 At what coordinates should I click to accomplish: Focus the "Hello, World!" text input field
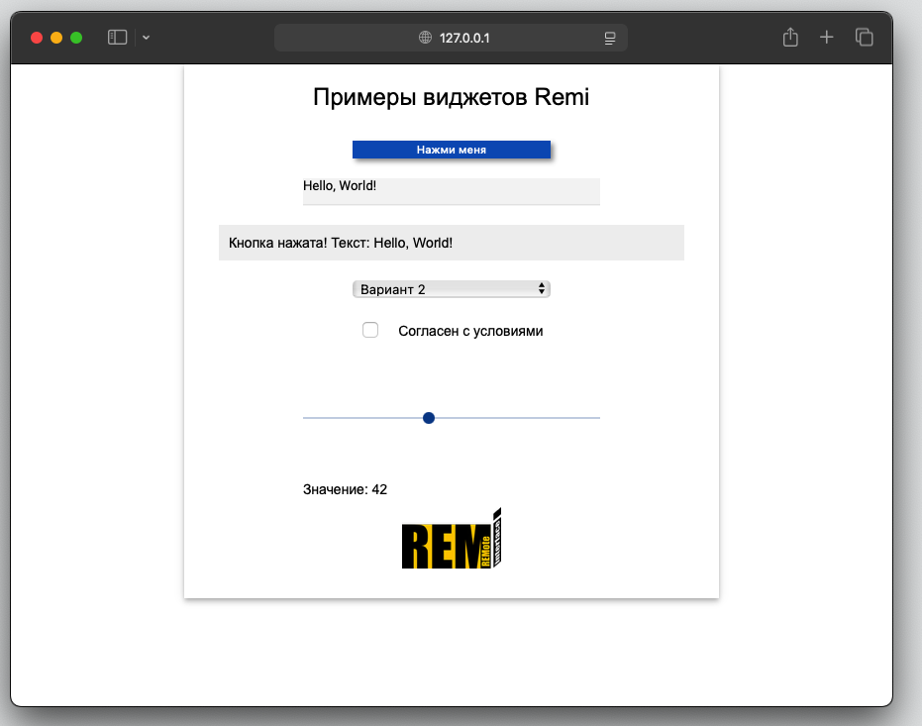(451, 191)
